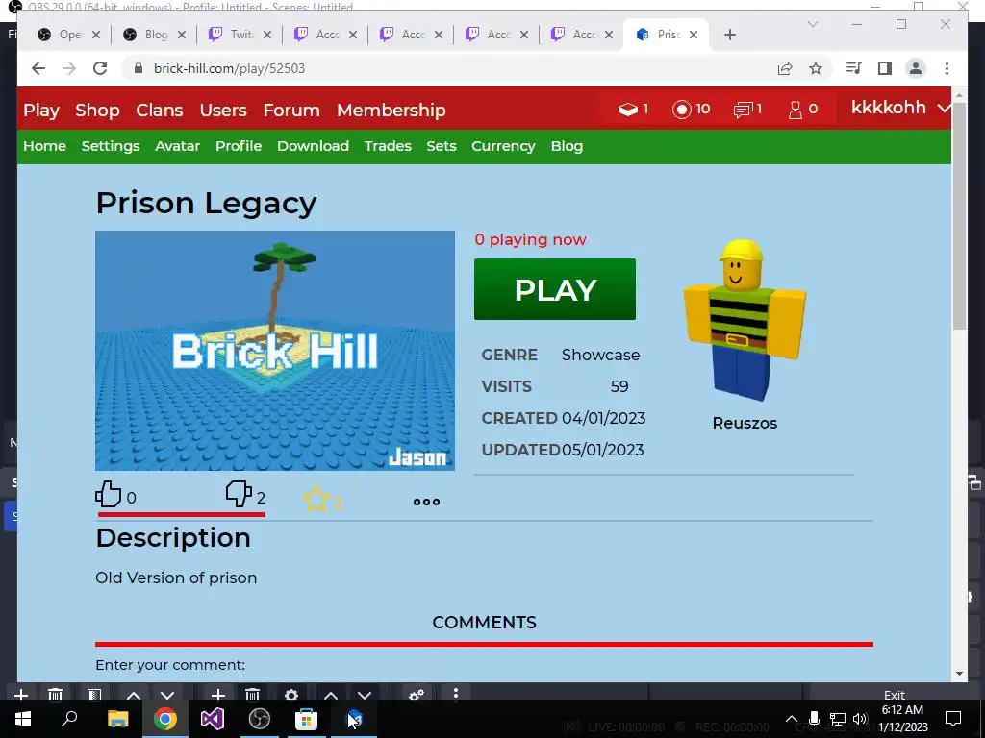
Task: Click the Prison Legacy game thumbnail
Action: tap(274, 350)
